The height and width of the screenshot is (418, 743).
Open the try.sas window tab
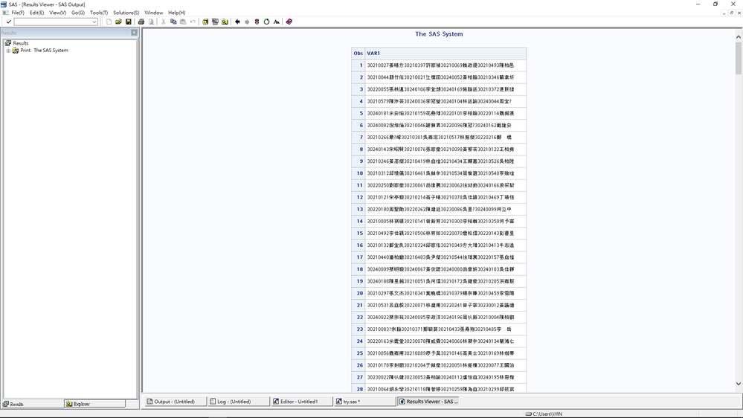(x=364, y=402)
